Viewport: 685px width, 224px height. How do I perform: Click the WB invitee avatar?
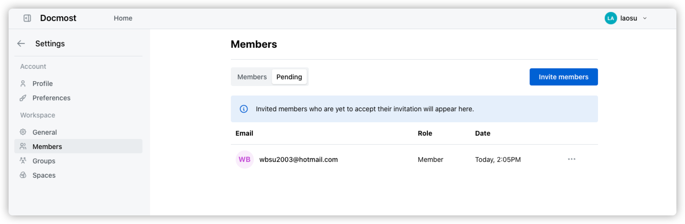point(245,160)
